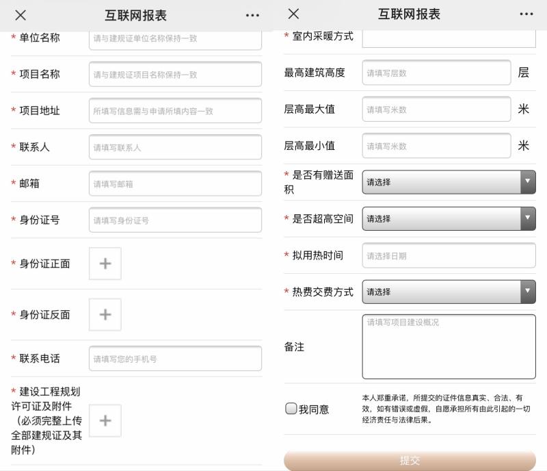
Task: Upload 建设工程规划许可证及附件 via plus icon
Action: tap(105, 420)
